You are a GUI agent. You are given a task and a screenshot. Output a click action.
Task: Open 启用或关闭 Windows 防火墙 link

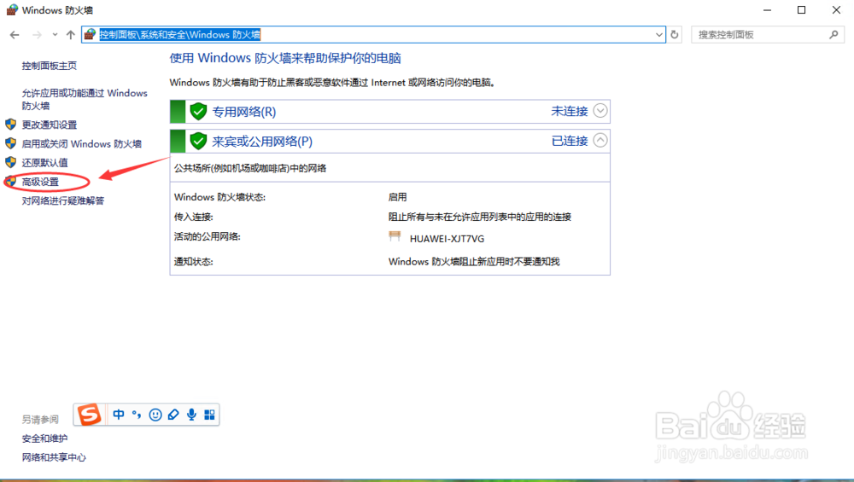[x=82, y=143]
